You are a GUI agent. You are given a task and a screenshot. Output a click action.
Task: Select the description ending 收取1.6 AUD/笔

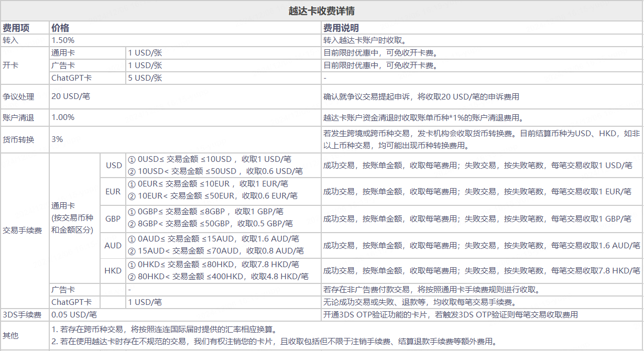(x=482, y=245)
